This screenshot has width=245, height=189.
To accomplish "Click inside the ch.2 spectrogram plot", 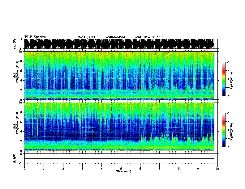I will (119, 127).
